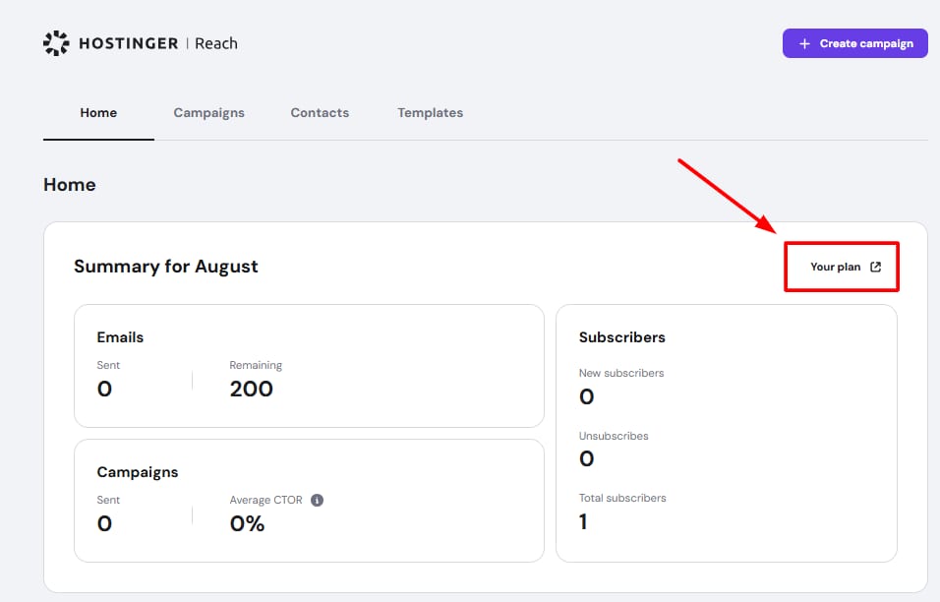This screenshot has width=940, height=602.
Task: Click the Total subscribers value
Action: [583, 521]
